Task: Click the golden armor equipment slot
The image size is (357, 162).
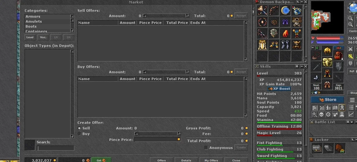Action: 327,62
